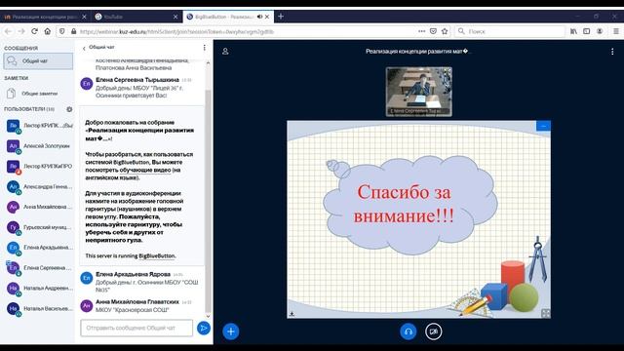
Task: Open page actions three-dots menu in address bar
Action: tap(422, 31)
